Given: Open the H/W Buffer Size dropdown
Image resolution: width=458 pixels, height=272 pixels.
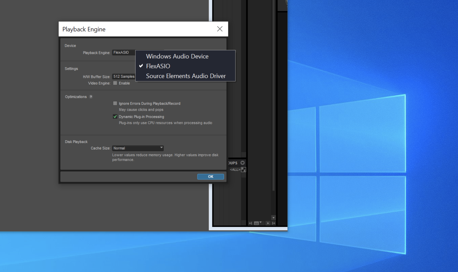Looking at the screenshot, I should (124, 76).
